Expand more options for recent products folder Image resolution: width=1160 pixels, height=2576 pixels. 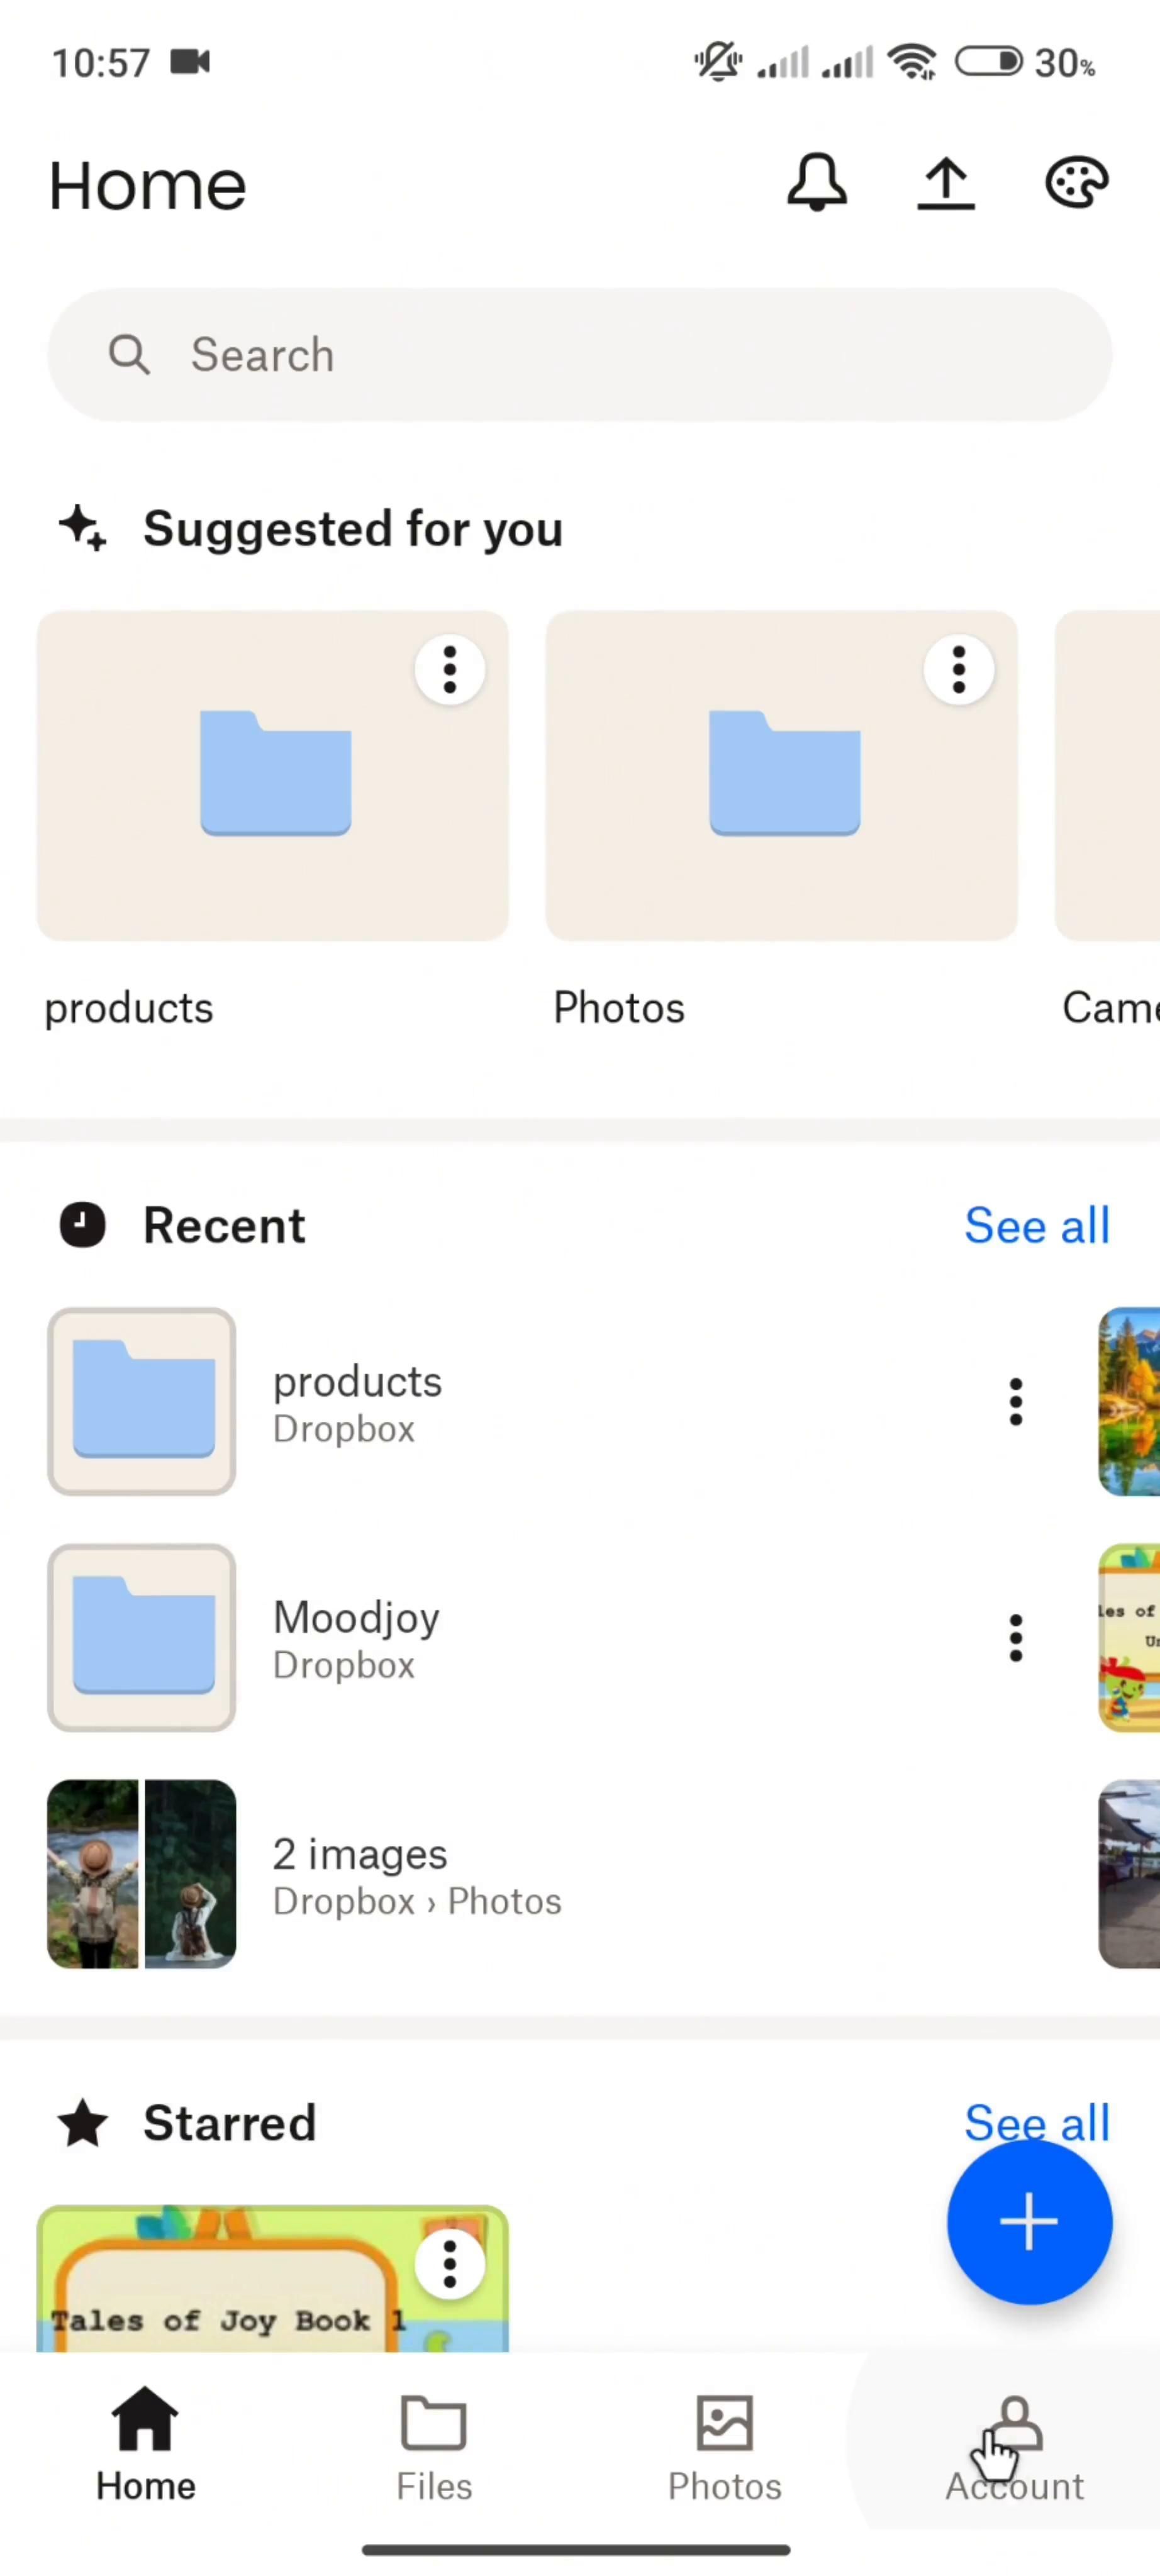[1015, 1401]
